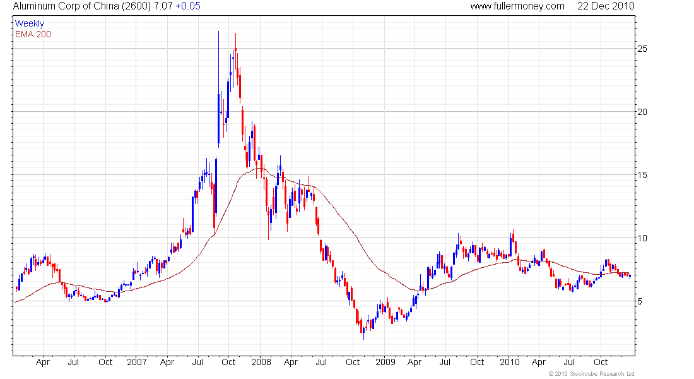
Task: Click the 'Aluminum Corp of China (2600)' title
Action: pyautogui.click(x=82, y=6)
